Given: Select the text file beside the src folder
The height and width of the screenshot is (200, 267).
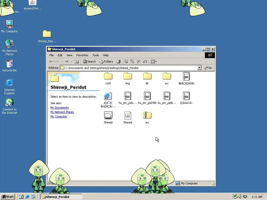Looking at the screenshot, I should [x=186, y=78].
